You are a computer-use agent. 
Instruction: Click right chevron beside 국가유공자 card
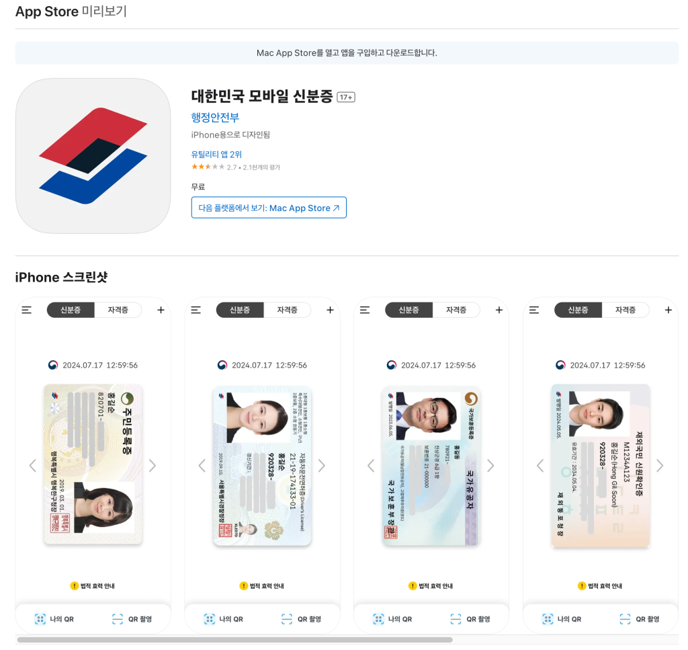(490, 466)
